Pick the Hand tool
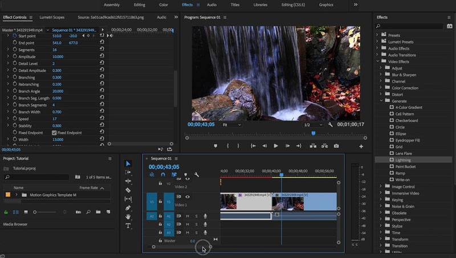The image size is (456, 258). [x=128, y=216]
